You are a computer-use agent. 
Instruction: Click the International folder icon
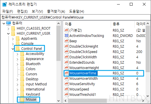[22, 89]
